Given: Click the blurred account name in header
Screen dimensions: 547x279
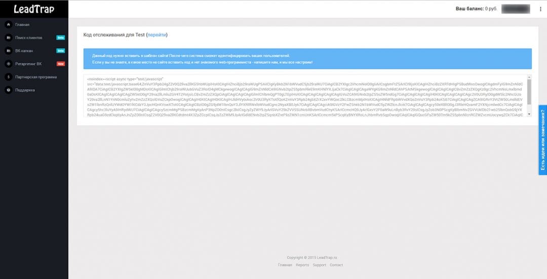Looking at the screenshot, I should (516, 9).
